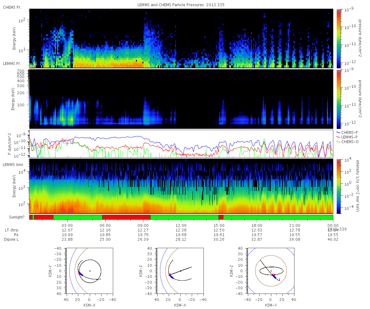Click the 09:00 time tick label
The height and width of the screenshot is (309, 370).
click(143, 225)
